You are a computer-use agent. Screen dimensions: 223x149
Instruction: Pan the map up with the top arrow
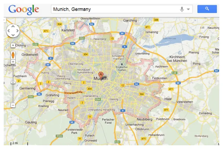[13, 26]
